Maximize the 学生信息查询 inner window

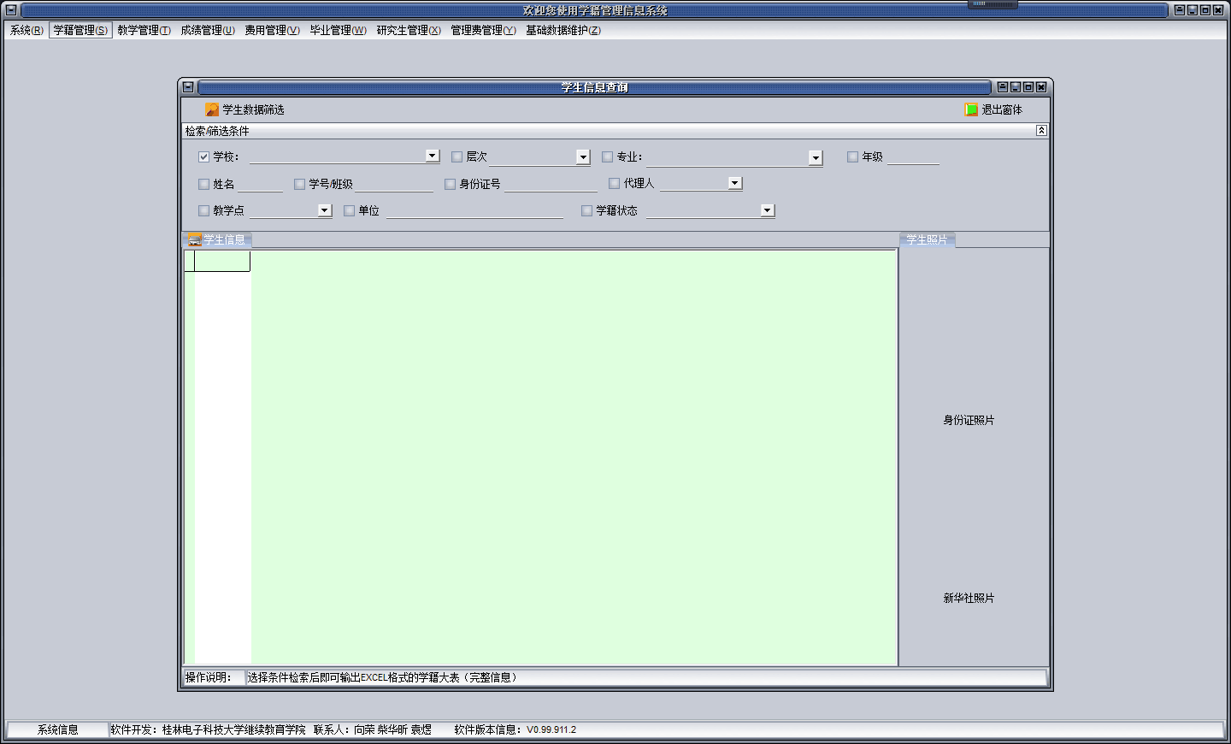[x=1028, y=87]
